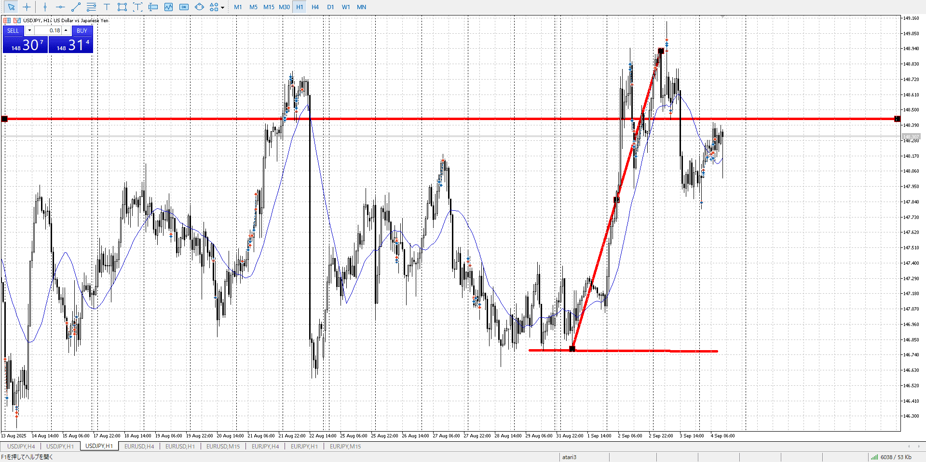Select the horizontal line drawing tool
926x462 pixels.
click(x=60, y=7)
